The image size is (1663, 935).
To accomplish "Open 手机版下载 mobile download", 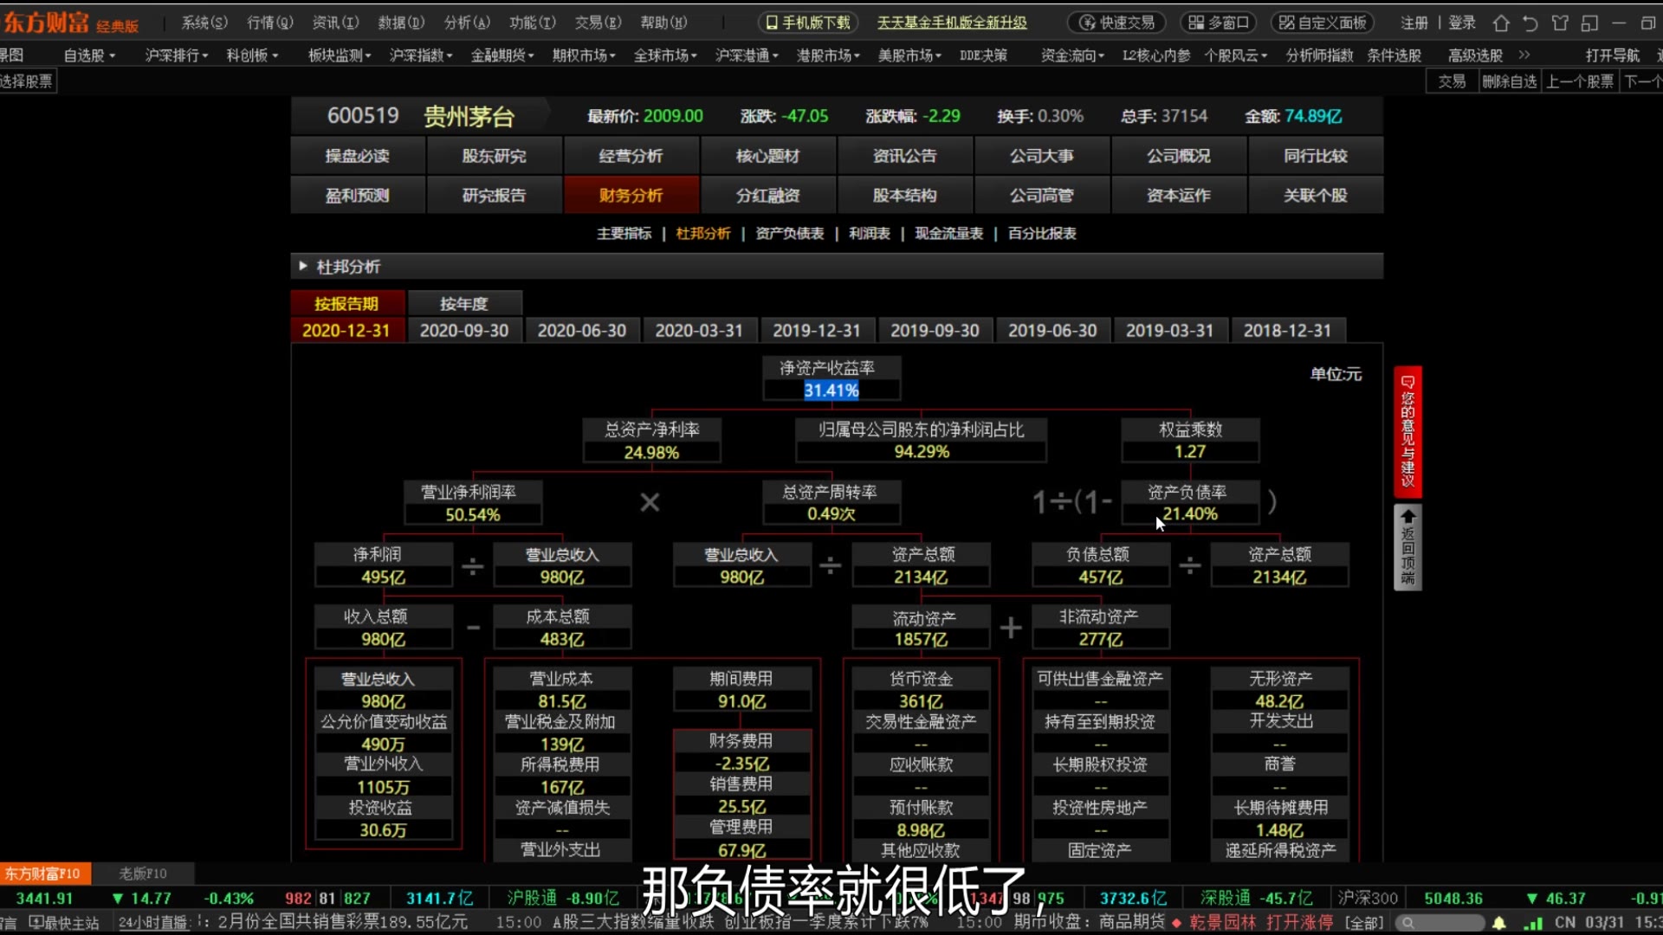I will pos(808,23).
